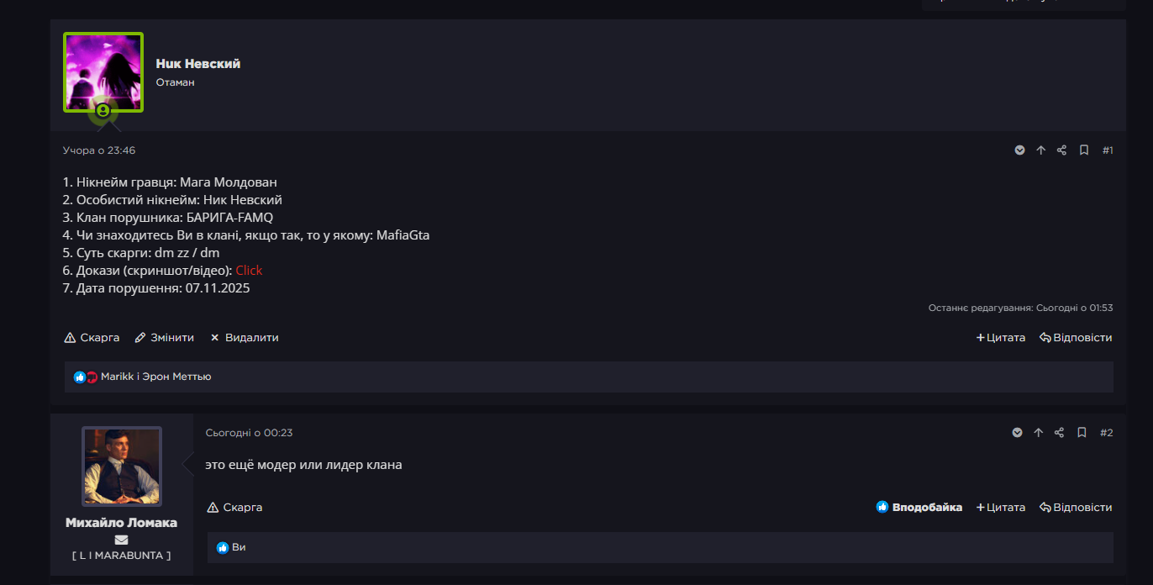Screen dimensions: 1153x585
Task: Reply to first post via Відповісти
Action: (x=1076, y=338)
